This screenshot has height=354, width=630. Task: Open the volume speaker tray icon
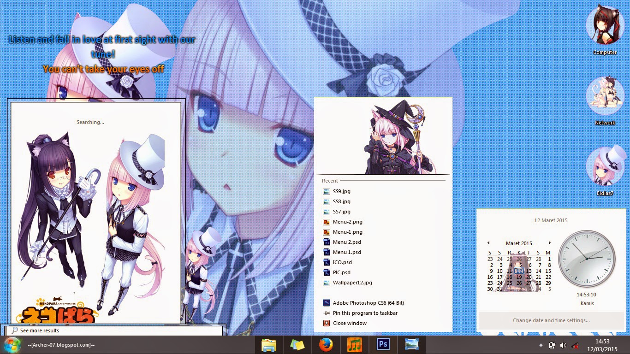tap(563, 345)
